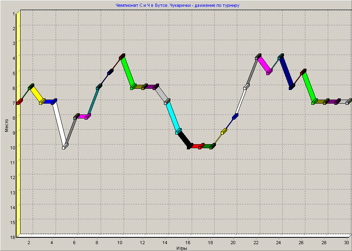The height and width of the screenshot is (251, 352).
Task: Select the gray peak marker at game 22
Action: [258, 57]
